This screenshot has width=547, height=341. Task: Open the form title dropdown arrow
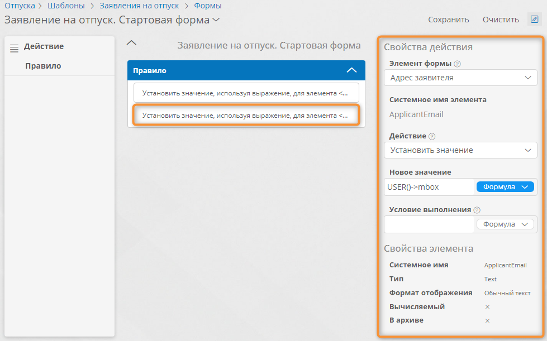click(x=216, y=20)
